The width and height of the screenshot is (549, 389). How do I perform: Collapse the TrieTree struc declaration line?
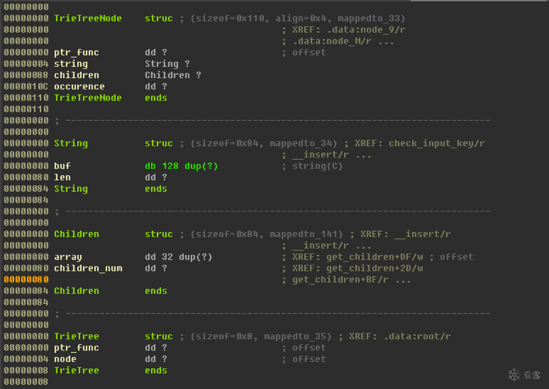76,336
